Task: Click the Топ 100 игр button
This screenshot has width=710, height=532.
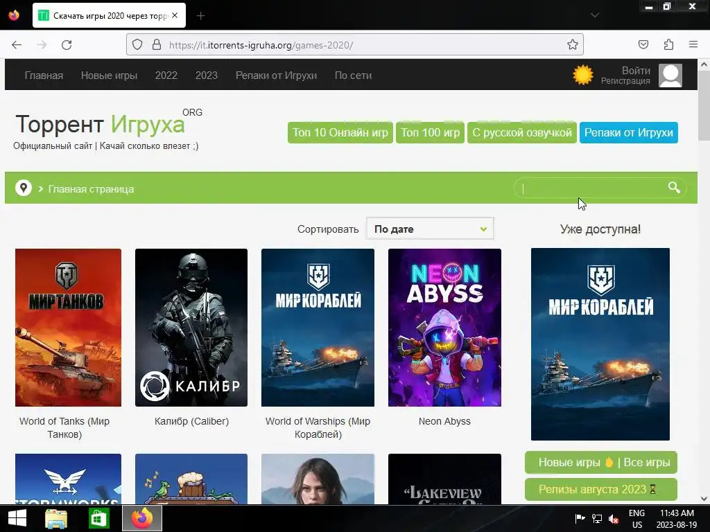Action: coord(430,132)
